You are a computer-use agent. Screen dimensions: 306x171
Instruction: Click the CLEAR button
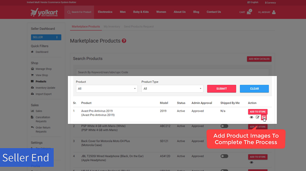click(x=254, y=89)
